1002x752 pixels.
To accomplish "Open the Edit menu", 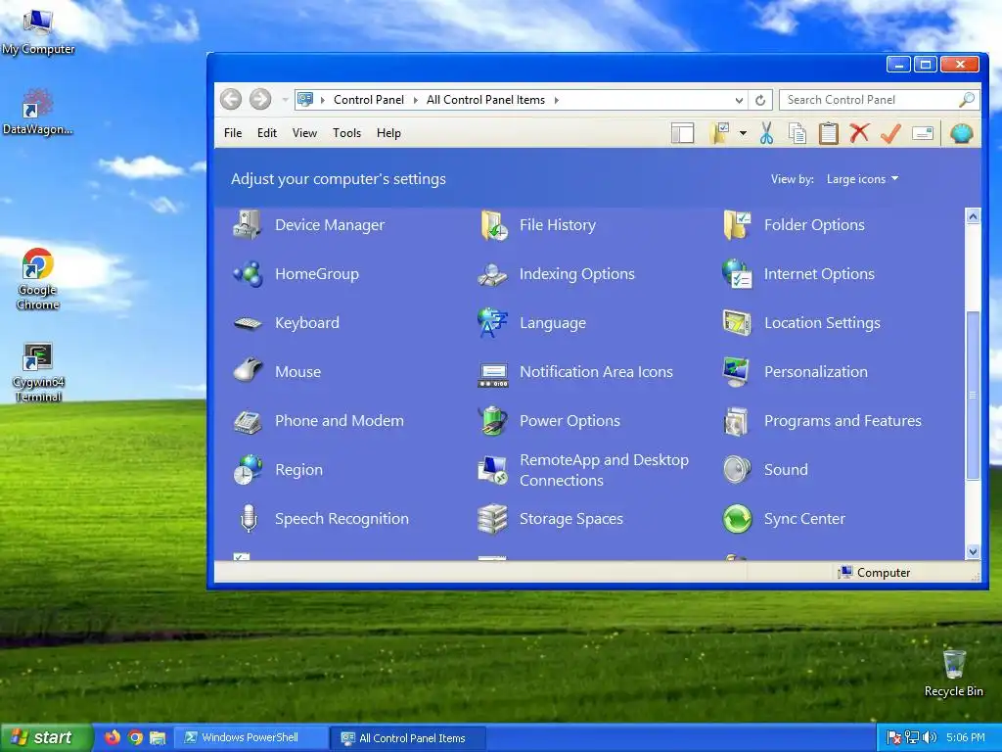I will [267, 133].
